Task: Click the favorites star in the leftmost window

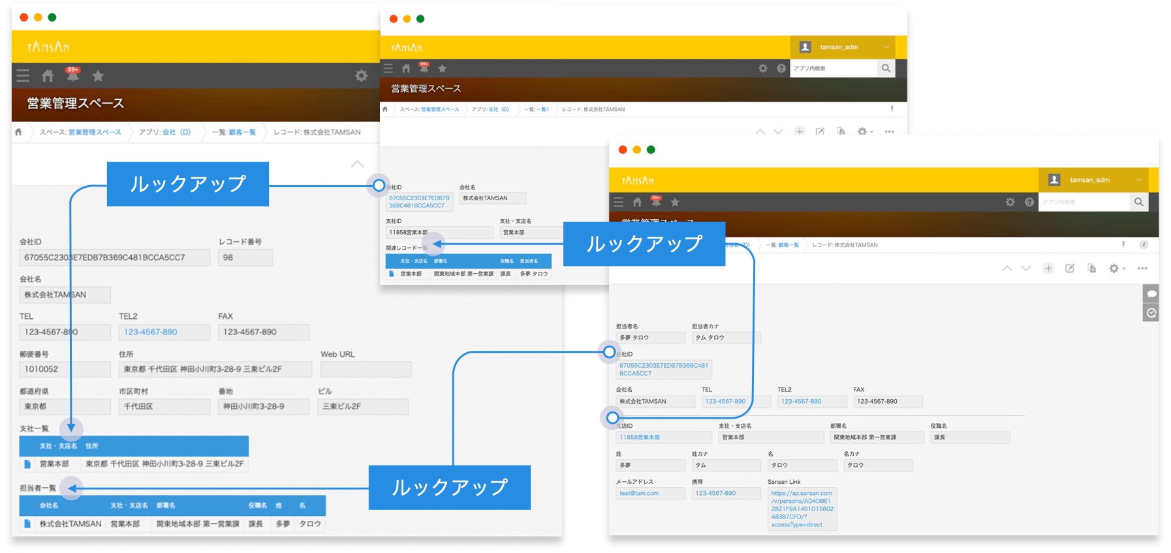Action: [x=98, y=76]
